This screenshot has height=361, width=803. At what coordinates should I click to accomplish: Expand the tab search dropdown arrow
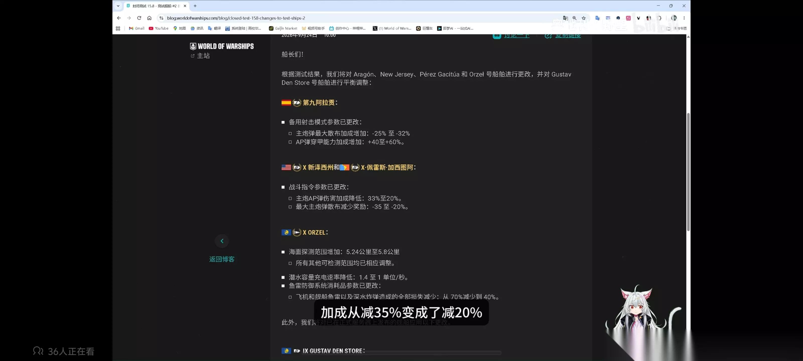118,6
